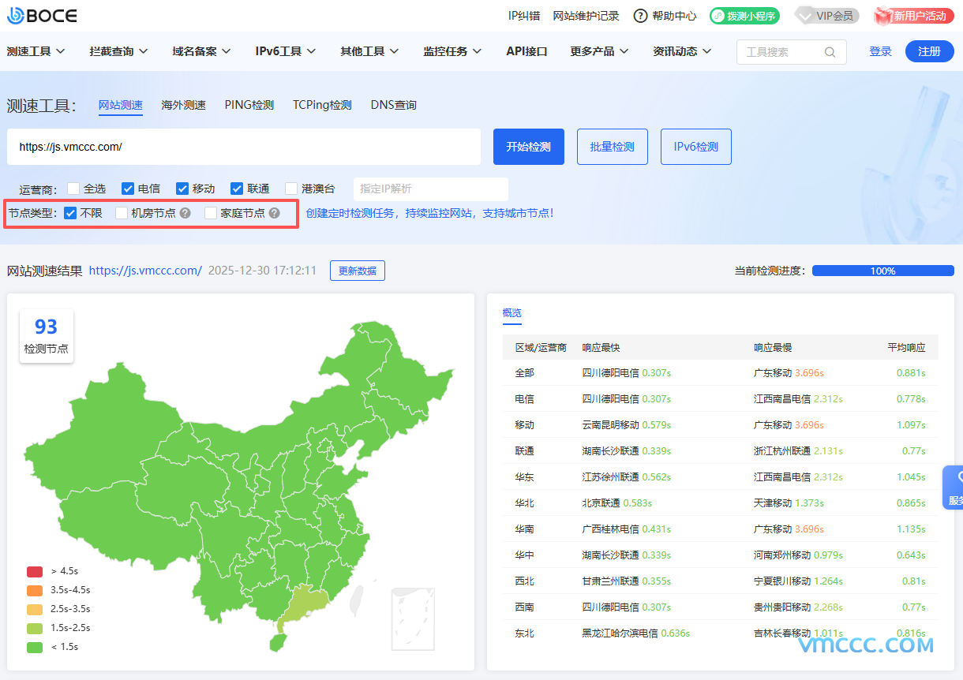Image resolution: width=963 pixels, height=680 pixels.
Task: Click the help icon beside 家庭节点
Action: [275, 213]
